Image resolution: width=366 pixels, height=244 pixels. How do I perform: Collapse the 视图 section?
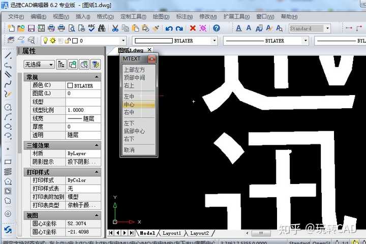click(x=97, y=216)
